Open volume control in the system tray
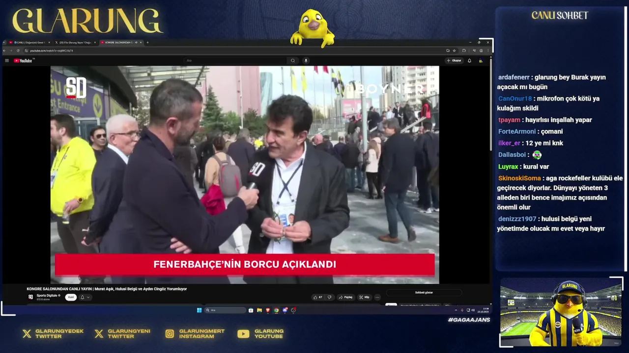The width and height of the screenshot is (629, 353). tap(473, 310)
